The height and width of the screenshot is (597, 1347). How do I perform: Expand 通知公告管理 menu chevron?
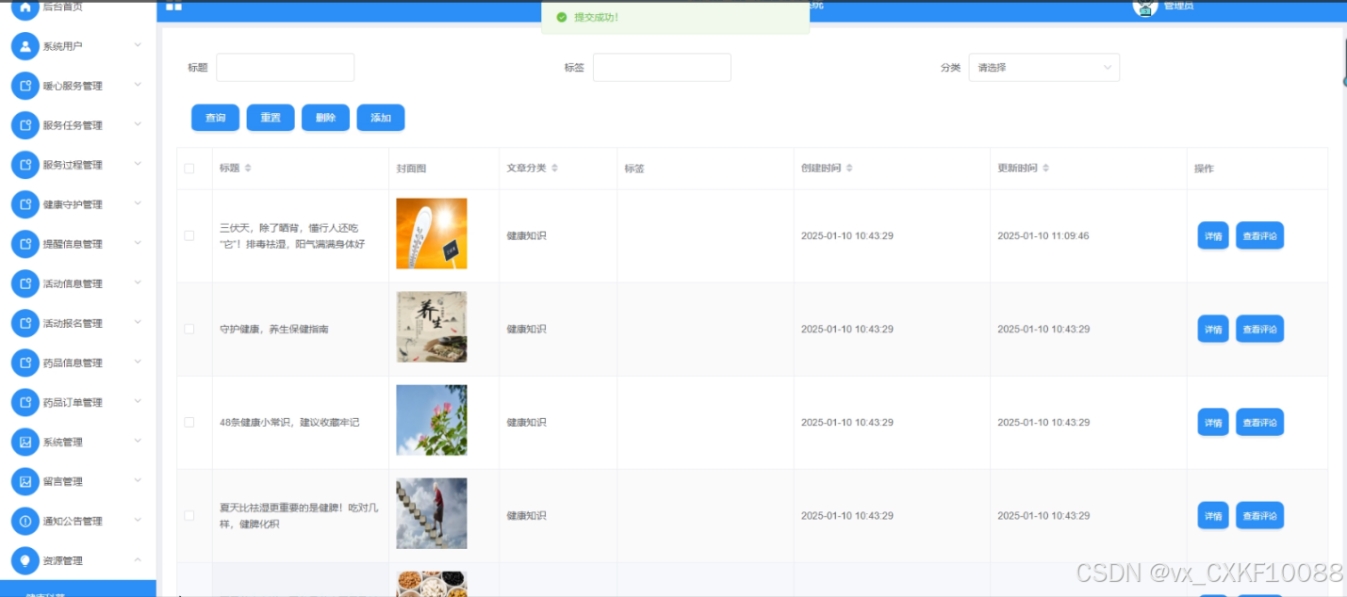pyautogui.click(x=138, y=520)
